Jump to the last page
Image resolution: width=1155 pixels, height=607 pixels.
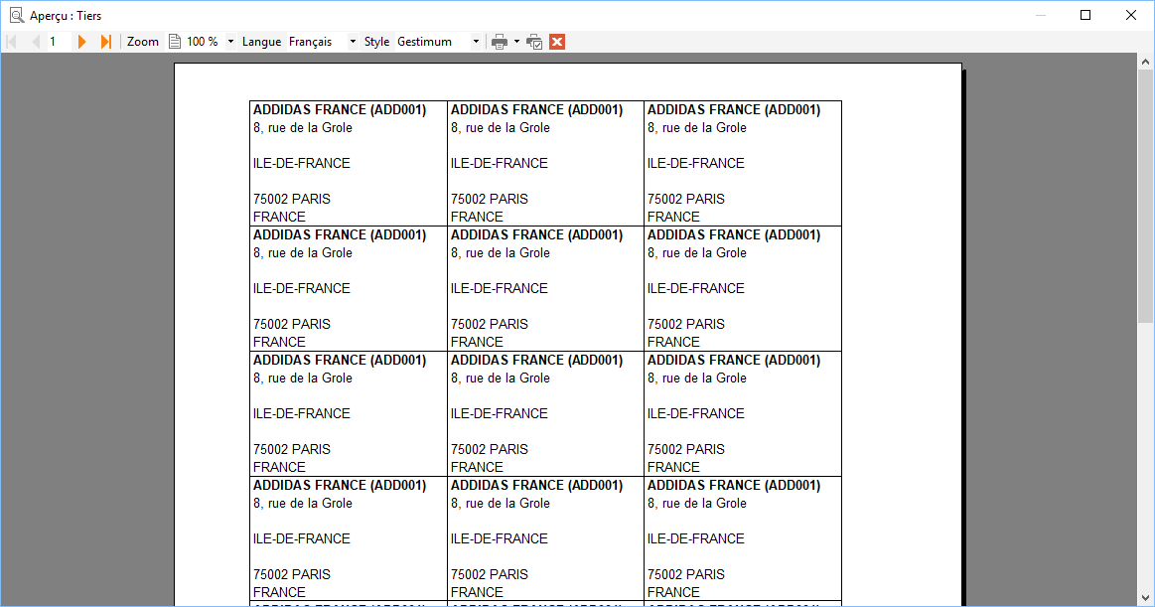105,42
